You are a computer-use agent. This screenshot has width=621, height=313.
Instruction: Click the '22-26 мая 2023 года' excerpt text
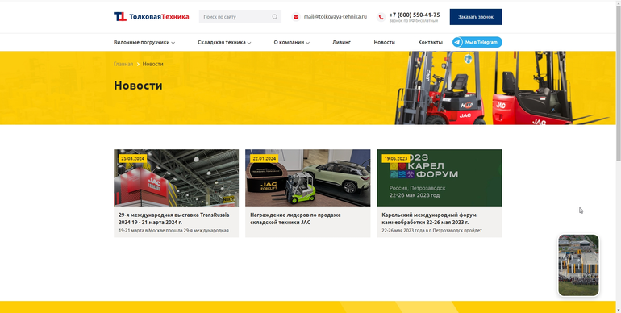(431, 230)
